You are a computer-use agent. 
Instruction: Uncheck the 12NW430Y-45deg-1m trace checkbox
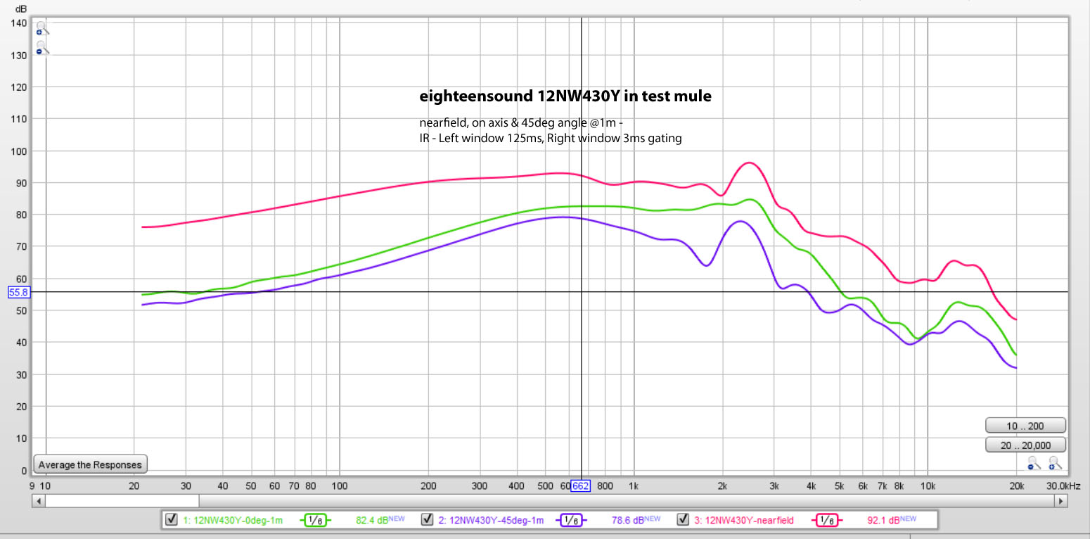[426, 519]
